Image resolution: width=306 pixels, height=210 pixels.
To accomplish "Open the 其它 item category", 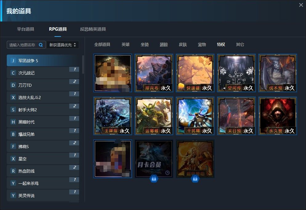I will point(240,44).
